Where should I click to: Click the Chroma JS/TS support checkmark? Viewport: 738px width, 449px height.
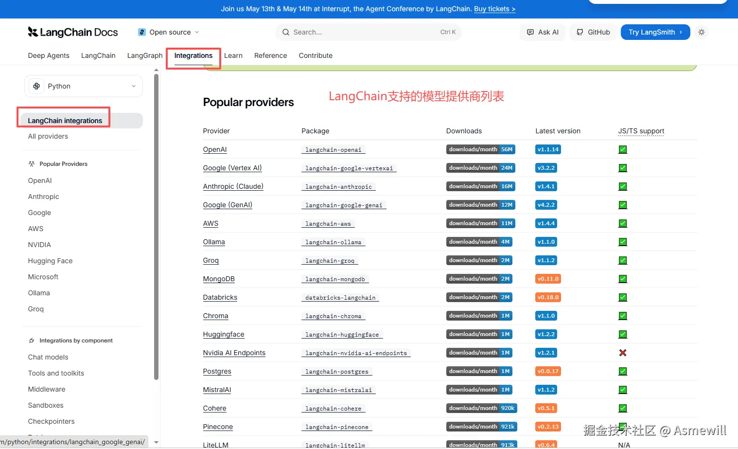point(623,316)
